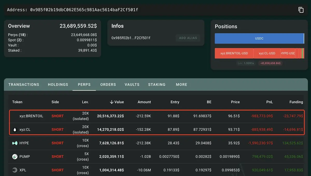Viewport: 311px width, 176px height.
Task: Click total overview value 23,689,559.52$
Action: coord(78,26)
